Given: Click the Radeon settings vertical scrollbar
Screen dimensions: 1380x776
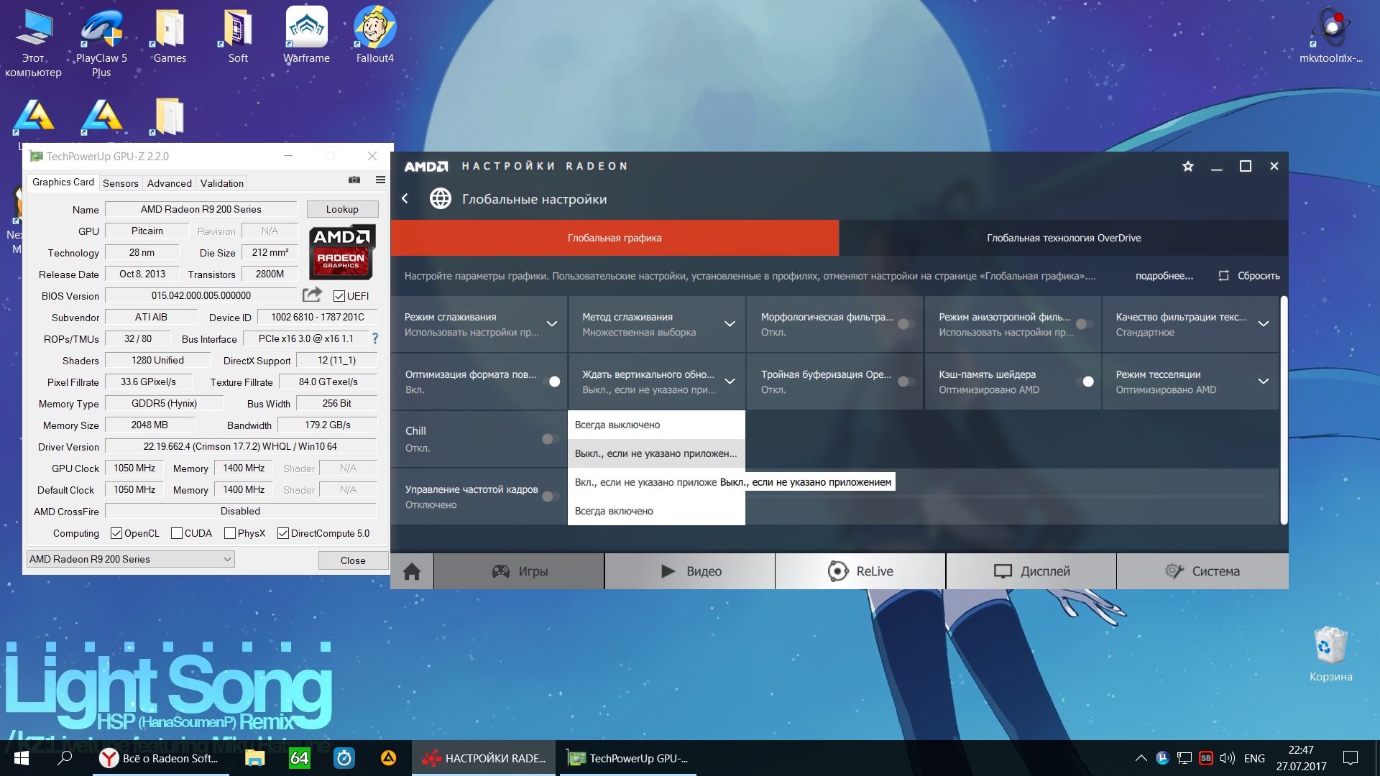Looking at the screenshot, I should point(1284,410).
